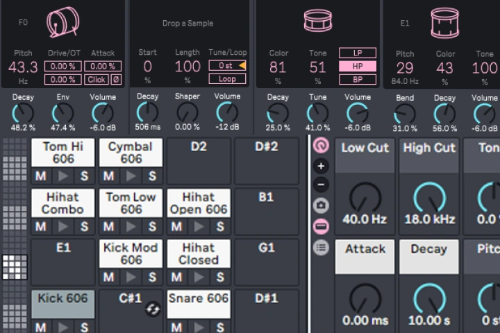The image size is (500, 333).
Task: Mute the Kick Mod 606 pad
Action: tap(108, 277)
